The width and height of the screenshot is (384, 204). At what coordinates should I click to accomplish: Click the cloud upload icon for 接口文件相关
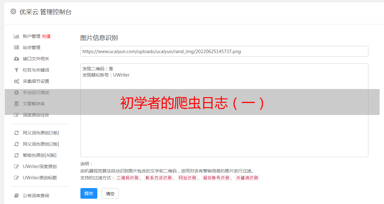pyautogui.click(x=17, y=59)
